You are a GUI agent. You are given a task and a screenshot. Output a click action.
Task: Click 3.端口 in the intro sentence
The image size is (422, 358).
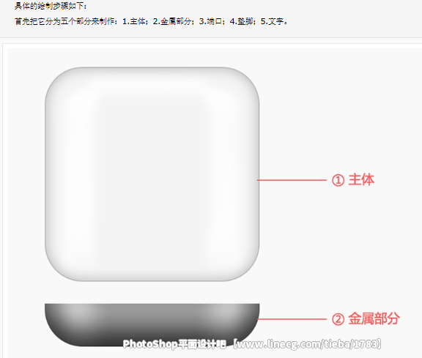[210, 21]
